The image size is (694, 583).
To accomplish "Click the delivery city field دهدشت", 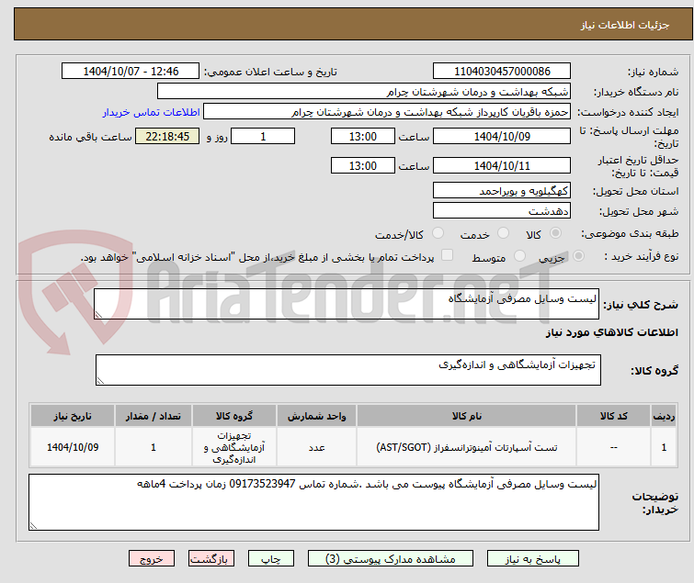I will [x=502, y=211].
